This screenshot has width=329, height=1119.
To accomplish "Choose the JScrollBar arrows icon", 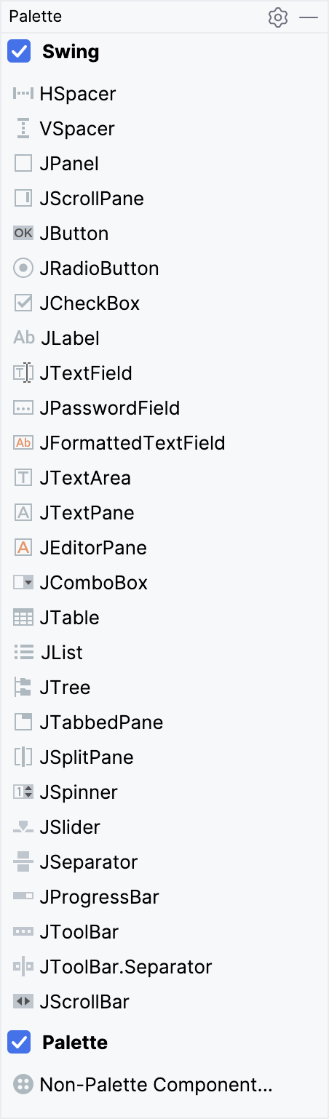I will (23, 1002).
